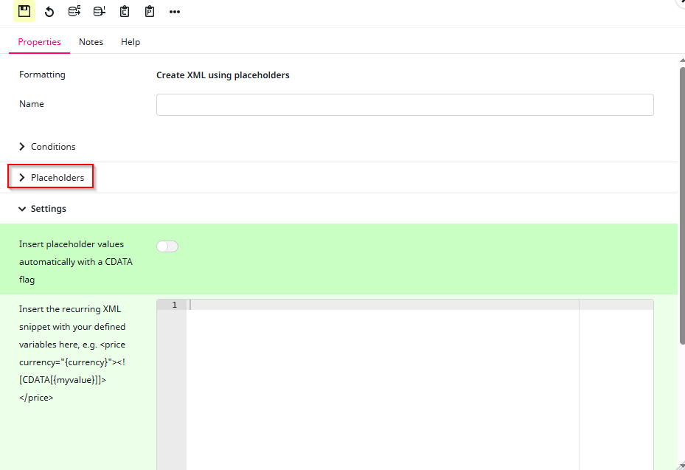The height and width of the screenshot is (470, 685).
Task: Click the 'Create XML using placeholders' formatting text
Action: (223, 75)
